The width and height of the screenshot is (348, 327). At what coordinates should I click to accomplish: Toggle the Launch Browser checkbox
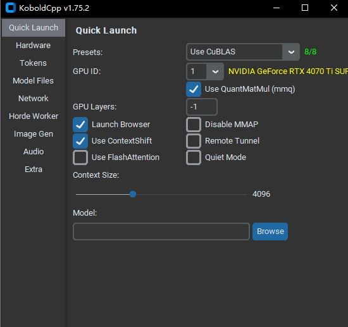80,125
